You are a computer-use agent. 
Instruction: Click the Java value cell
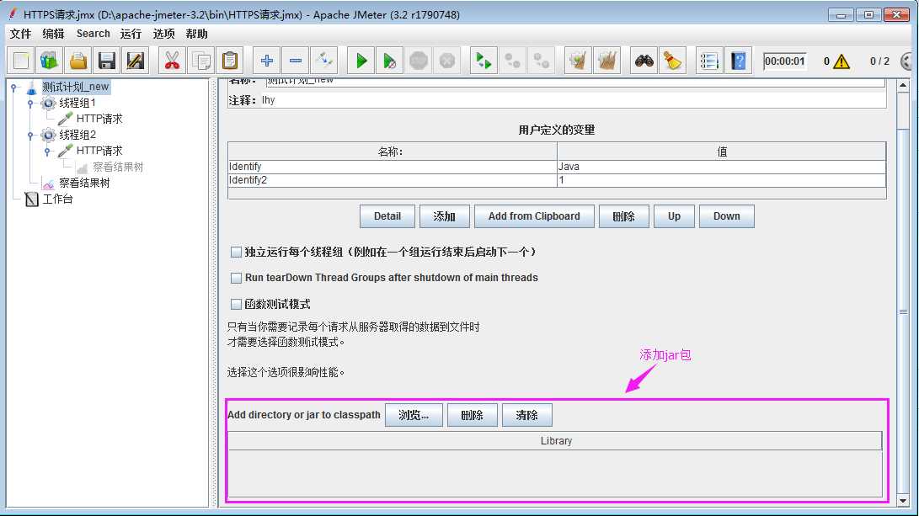pos(722,167)
